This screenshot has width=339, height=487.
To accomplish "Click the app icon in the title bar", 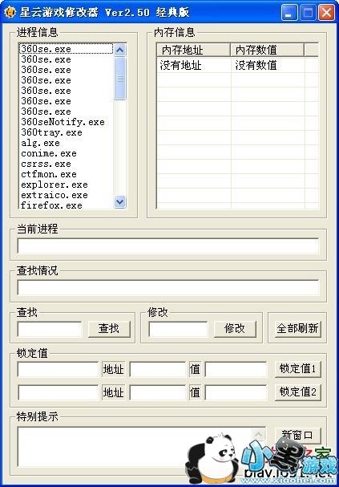I will tap(10, 12).
